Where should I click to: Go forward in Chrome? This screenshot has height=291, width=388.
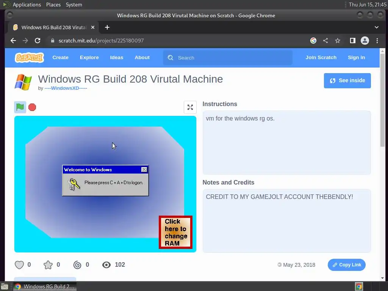25,41
